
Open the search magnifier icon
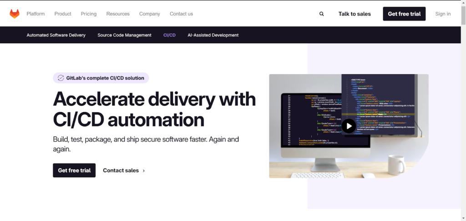click(x=322, y=14)
